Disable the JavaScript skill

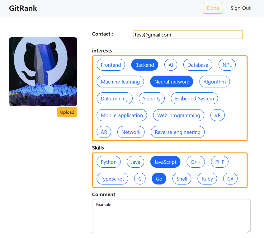tap(165, 162)
